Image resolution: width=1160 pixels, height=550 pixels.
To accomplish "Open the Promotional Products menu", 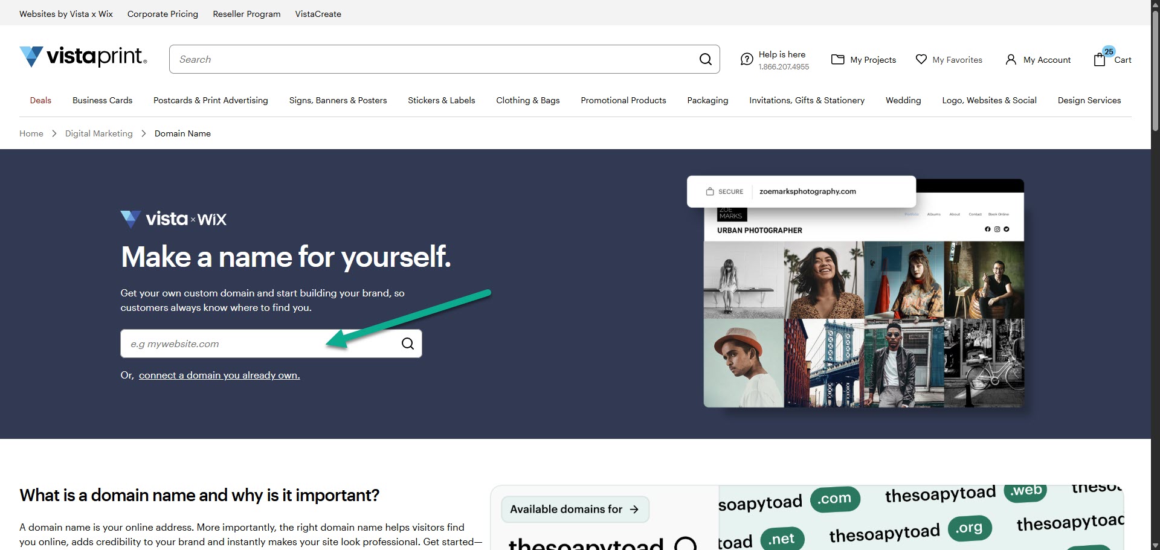I will point(623,100).
